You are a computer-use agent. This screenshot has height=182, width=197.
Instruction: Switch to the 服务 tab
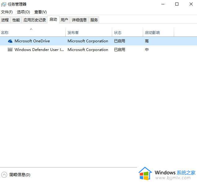tap(94, 20)
